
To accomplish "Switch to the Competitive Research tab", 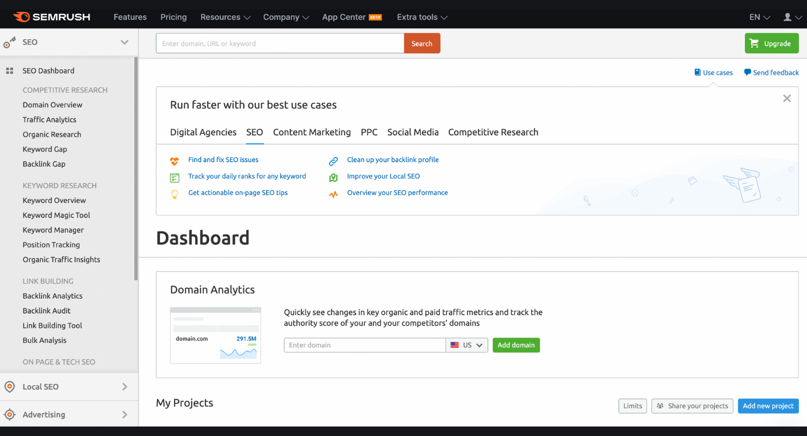I will coord(493,132).
